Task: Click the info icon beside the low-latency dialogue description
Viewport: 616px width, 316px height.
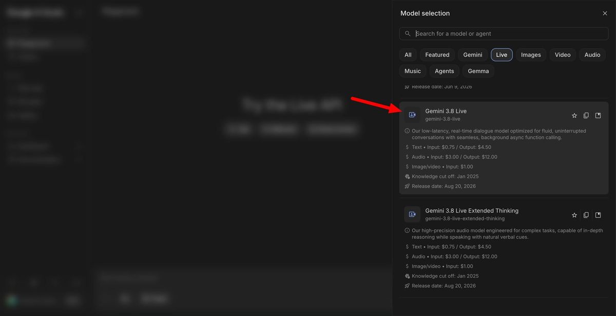Action: point(407,131)
